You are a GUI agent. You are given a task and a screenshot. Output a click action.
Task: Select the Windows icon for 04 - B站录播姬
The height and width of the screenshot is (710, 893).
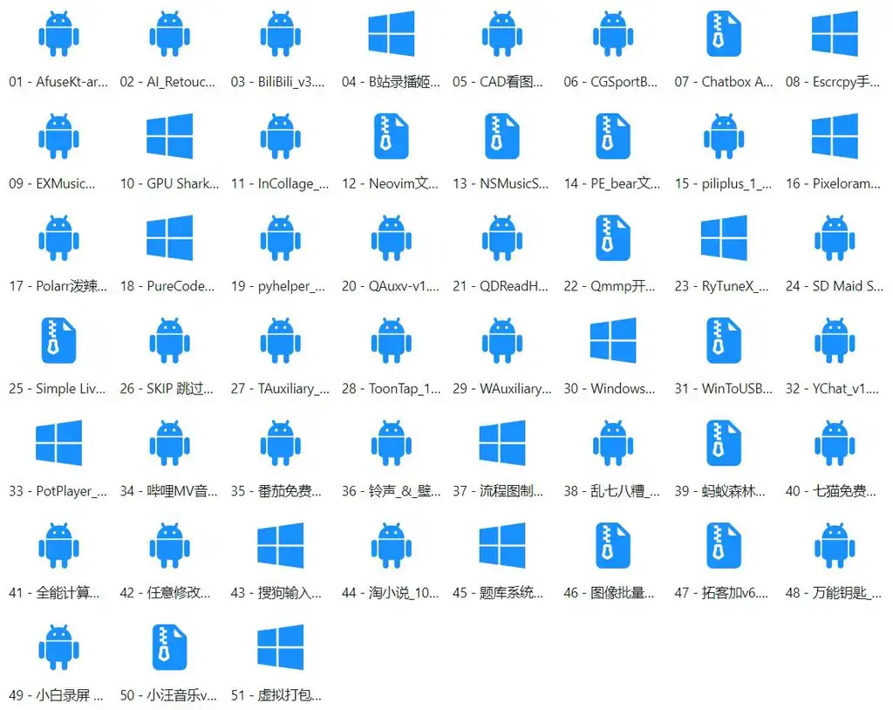pyautogui.click(x=392, y=34)
